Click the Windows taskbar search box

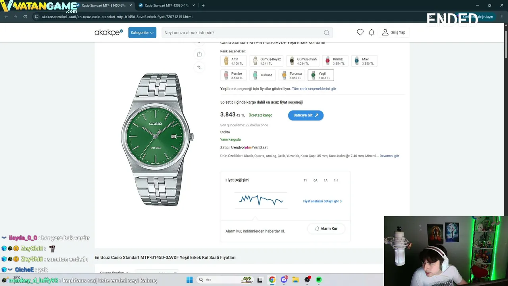(225, 280)
